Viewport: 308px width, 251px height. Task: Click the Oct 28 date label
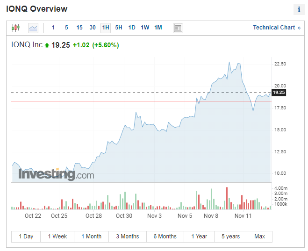point(93,216)
